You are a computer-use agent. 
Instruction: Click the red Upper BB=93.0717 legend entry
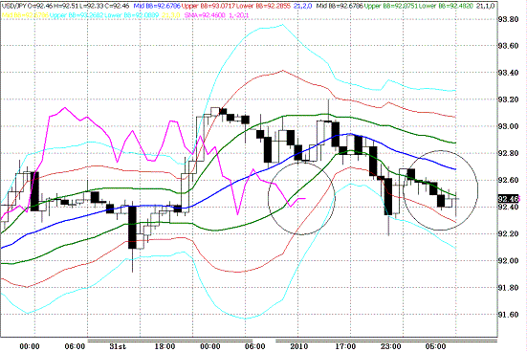pos(209,6)
